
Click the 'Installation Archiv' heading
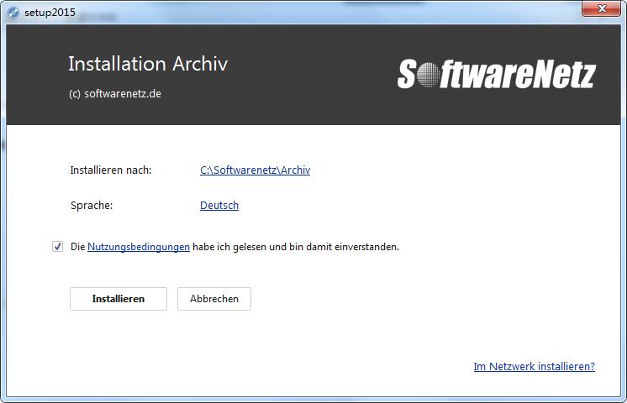coord(148,64)
